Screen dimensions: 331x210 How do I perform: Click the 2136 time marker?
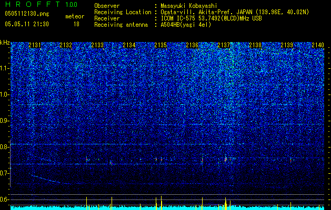coord(192,45)
